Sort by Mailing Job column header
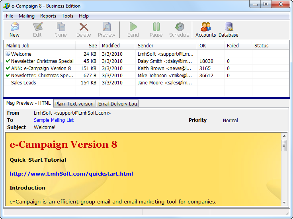 pos(40,46)
